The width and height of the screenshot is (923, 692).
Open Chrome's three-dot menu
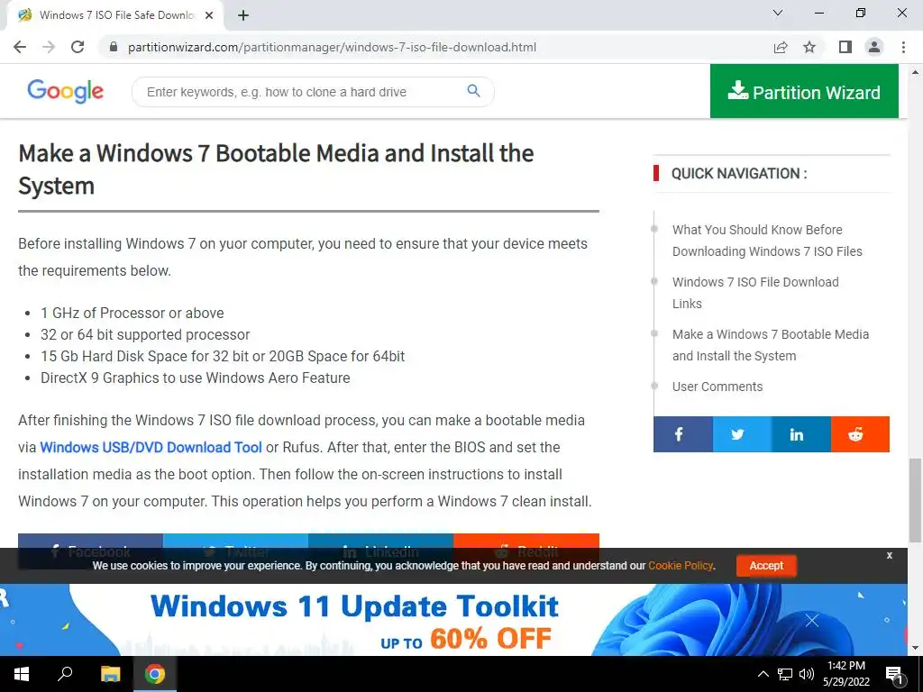(x=903, y=47)
